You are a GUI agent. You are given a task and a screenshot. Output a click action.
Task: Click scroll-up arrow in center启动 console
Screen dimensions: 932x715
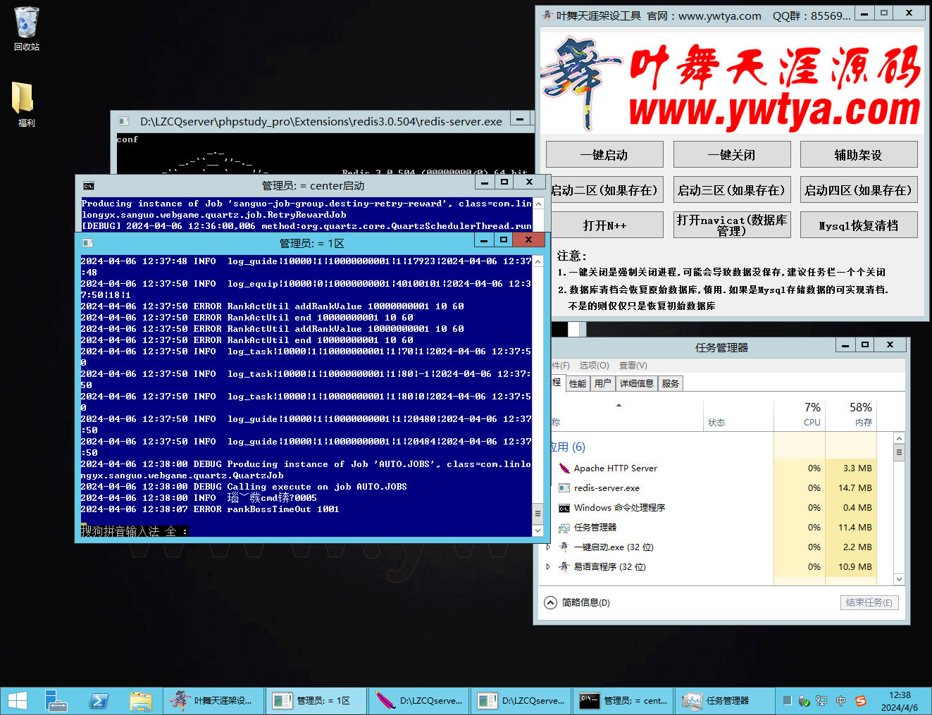(539, 204)
